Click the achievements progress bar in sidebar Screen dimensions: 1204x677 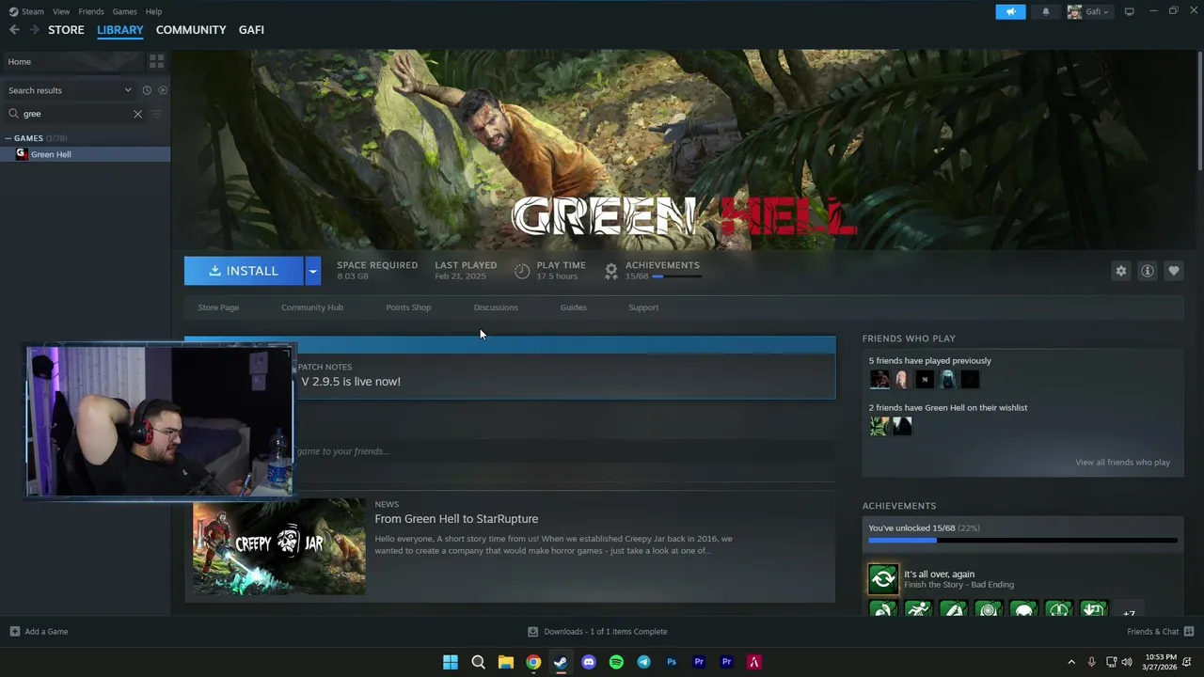click(x=1022, y=541)
